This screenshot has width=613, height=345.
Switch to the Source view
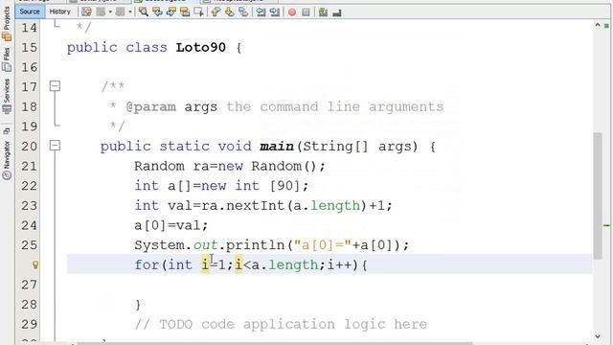(x=30, y=11)
